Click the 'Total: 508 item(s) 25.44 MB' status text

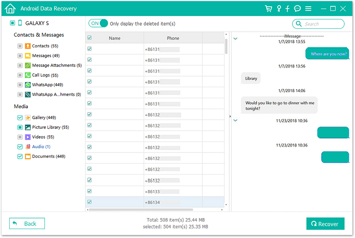pos(176,220)
